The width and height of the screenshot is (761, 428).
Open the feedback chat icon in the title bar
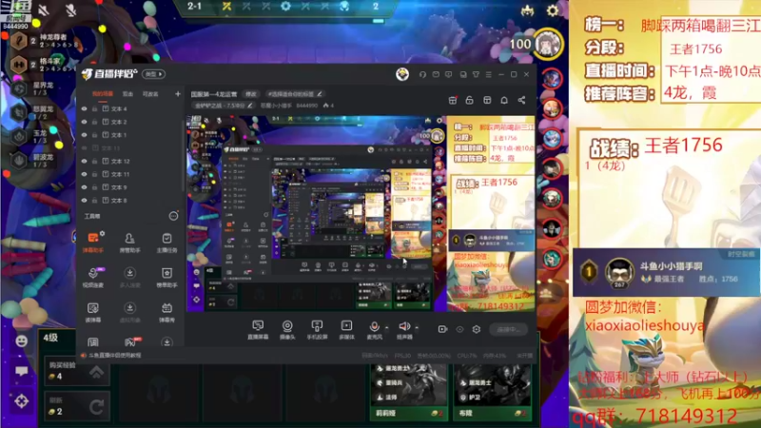pos(448,74)
